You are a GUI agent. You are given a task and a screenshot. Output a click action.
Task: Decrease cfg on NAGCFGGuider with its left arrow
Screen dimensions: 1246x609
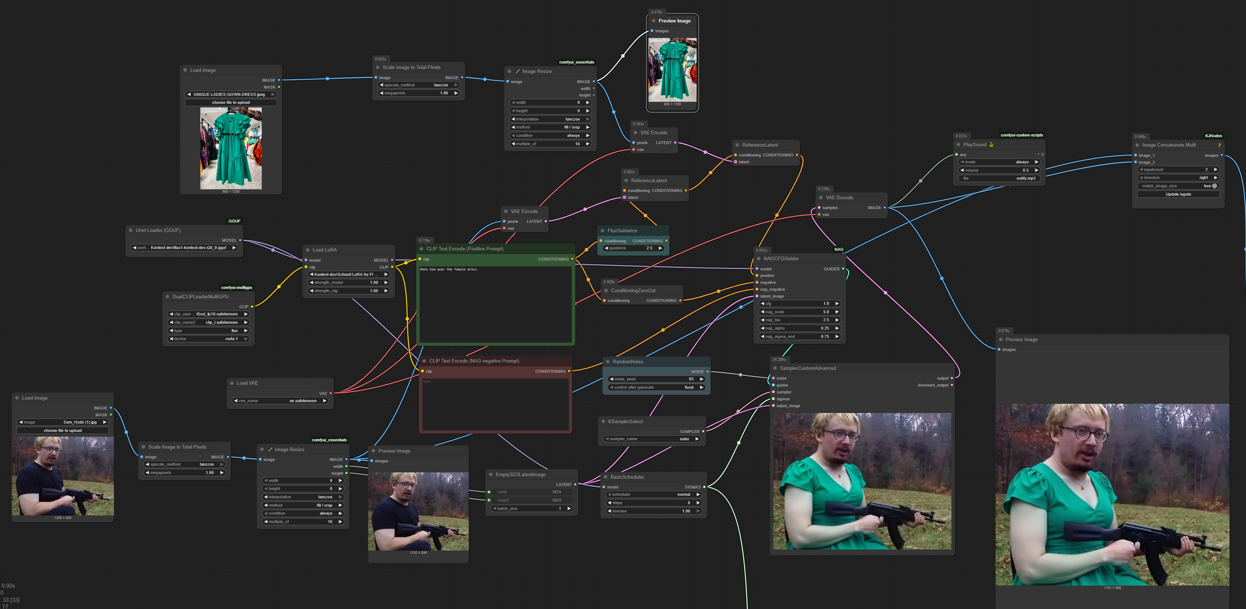pyautogui.click(x=763, y=303)
